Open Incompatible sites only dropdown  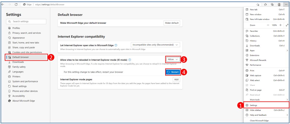155,45
